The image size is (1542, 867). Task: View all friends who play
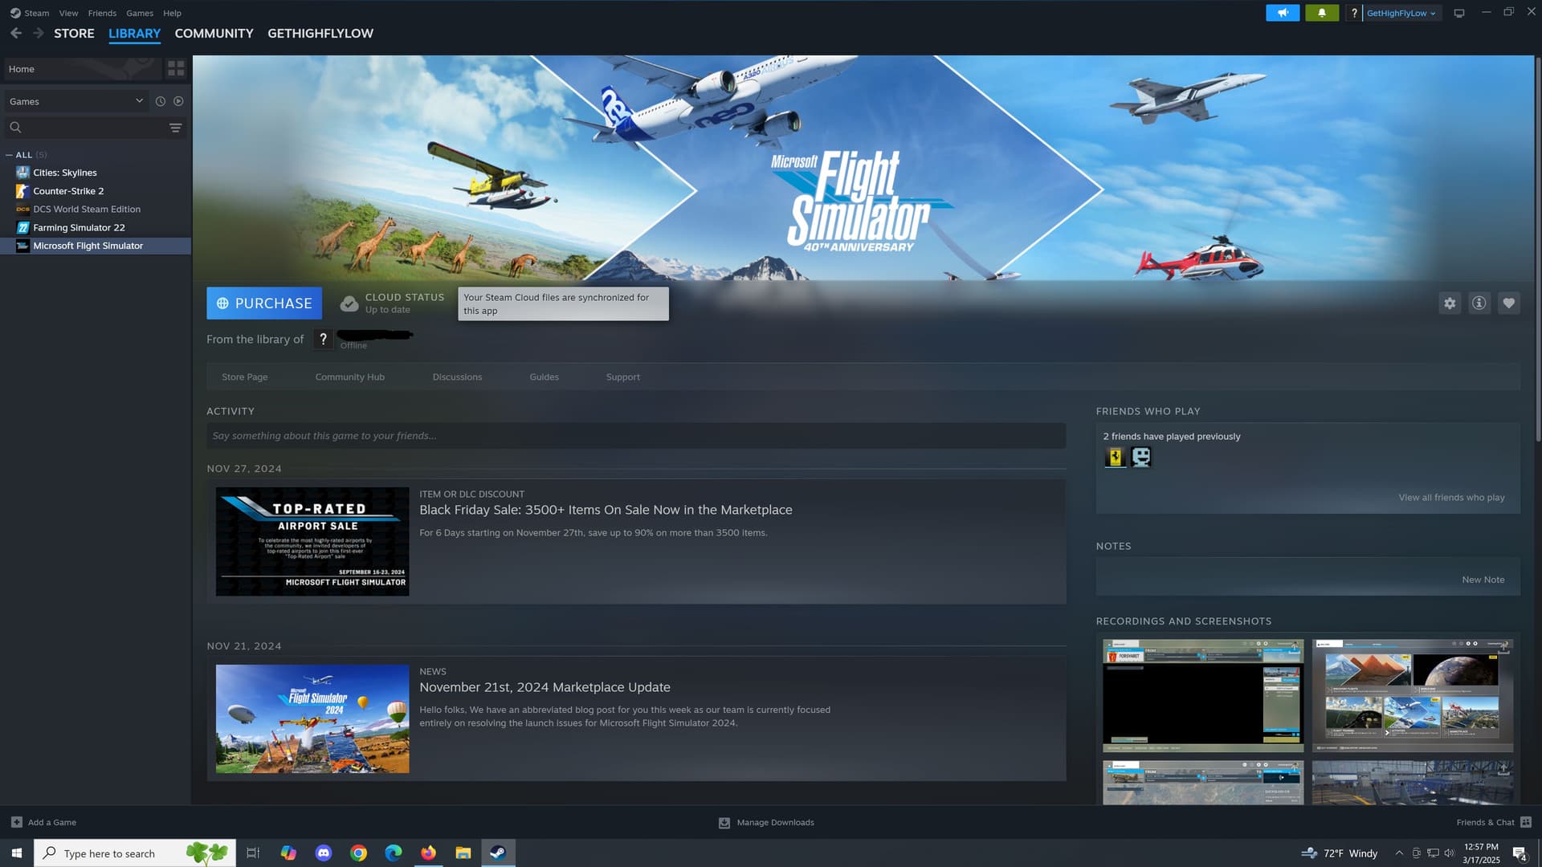pos(1451,498)
